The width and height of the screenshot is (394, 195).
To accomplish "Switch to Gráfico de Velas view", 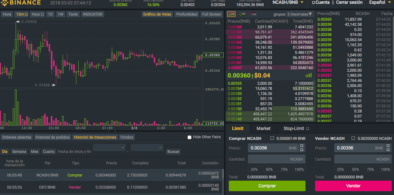I will (157, 14).
